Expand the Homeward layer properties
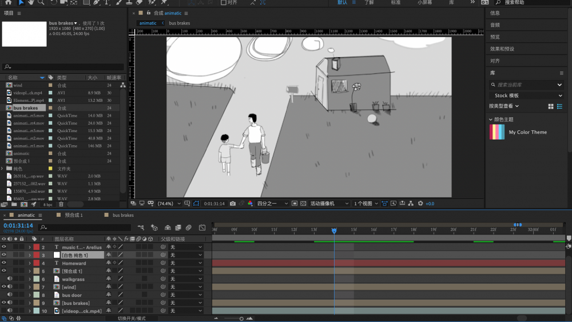 click(30, 263)
